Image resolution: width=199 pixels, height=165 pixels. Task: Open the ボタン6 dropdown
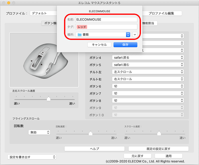pyautogui.click(x=148, y=86)
